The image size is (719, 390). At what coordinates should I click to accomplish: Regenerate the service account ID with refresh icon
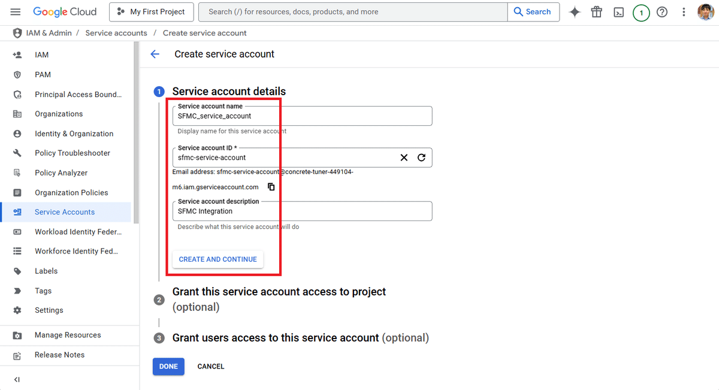tap(421, 158)
